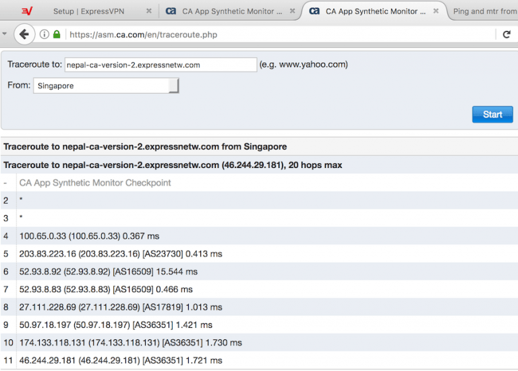Click the 'From:' field label
Image resolution: width=518 pixels, height=371 pixels.
[x=19, y=85]
